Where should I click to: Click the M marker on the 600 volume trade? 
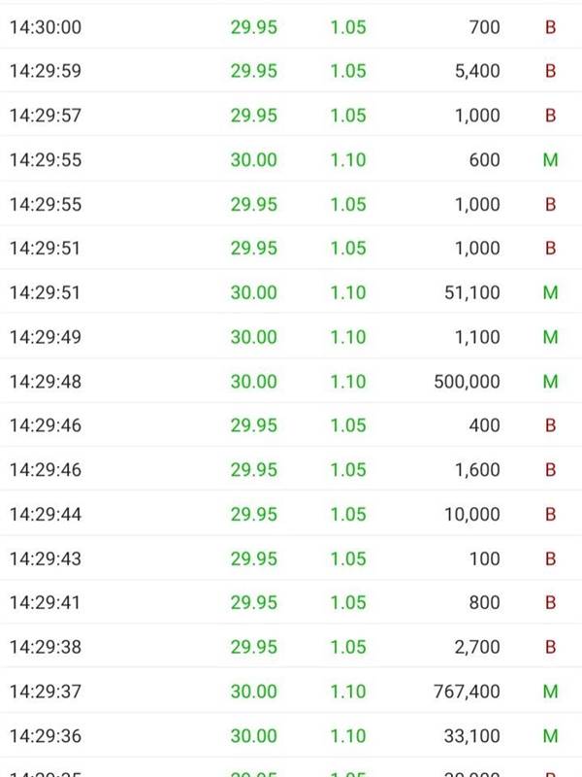[x=550, y=160]
